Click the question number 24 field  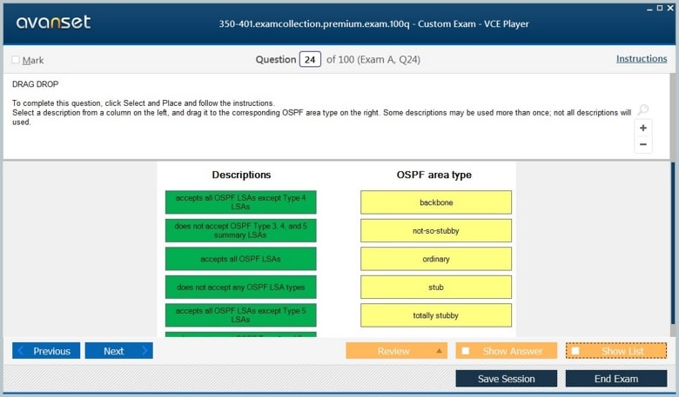pos(310,60)
